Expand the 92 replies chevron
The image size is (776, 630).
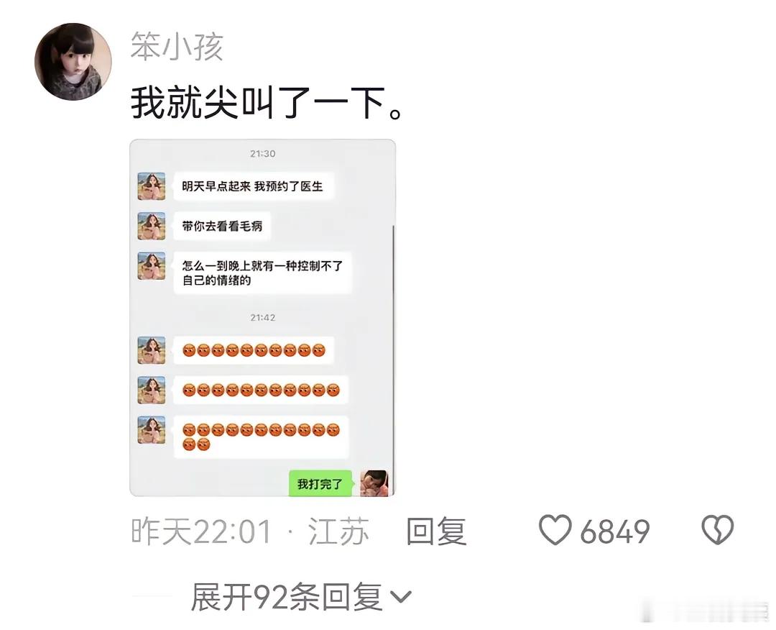(400, 597)
